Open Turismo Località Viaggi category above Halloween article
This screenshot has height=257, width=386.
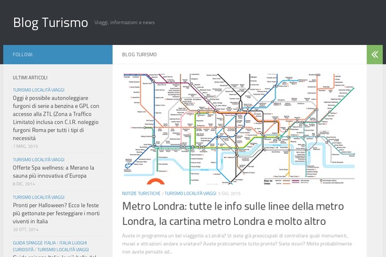pyautogui.click(x=39, y=197)
